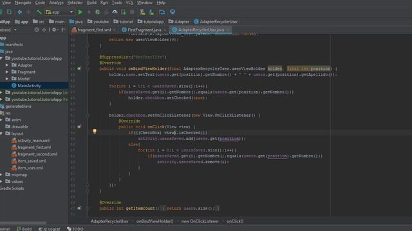412x231 pixels.
Task: Open the Help menu
Action: (x=161, y=3)
